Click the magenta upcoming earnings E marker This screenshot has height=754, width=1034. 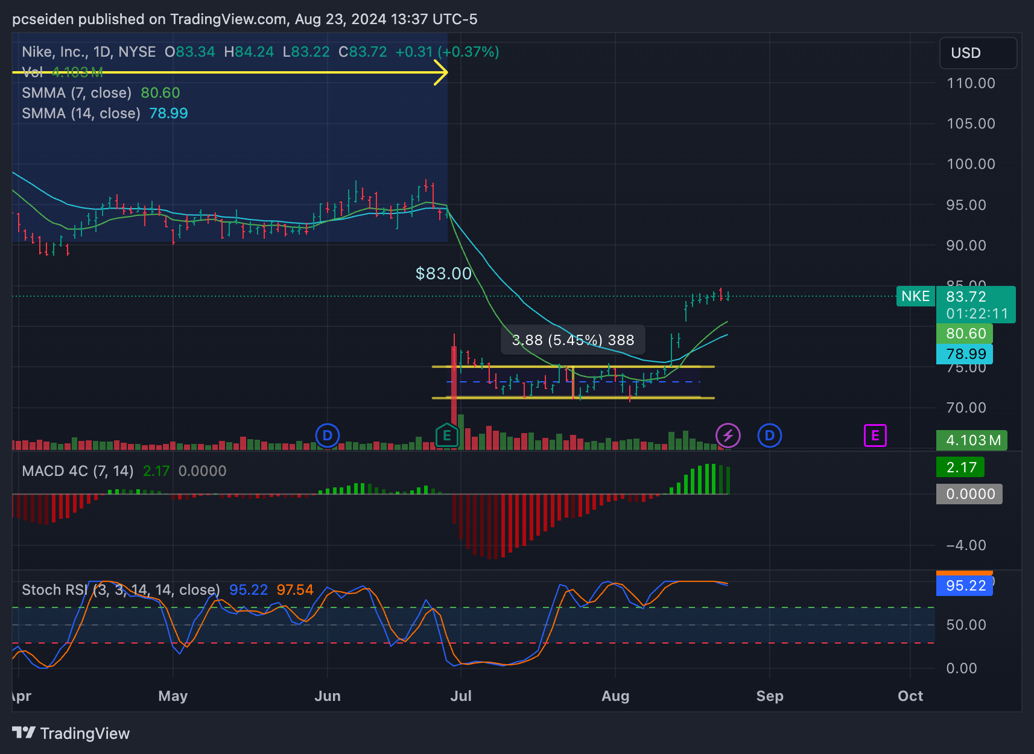pyautogui.click(x=875, y=436)
